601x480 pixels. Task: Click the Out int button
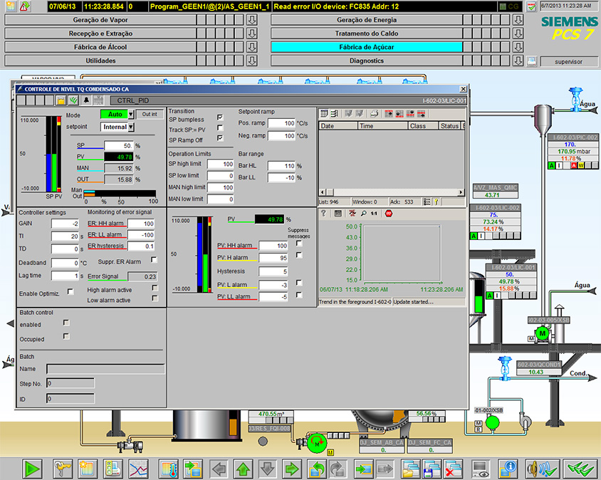(149, 114)
